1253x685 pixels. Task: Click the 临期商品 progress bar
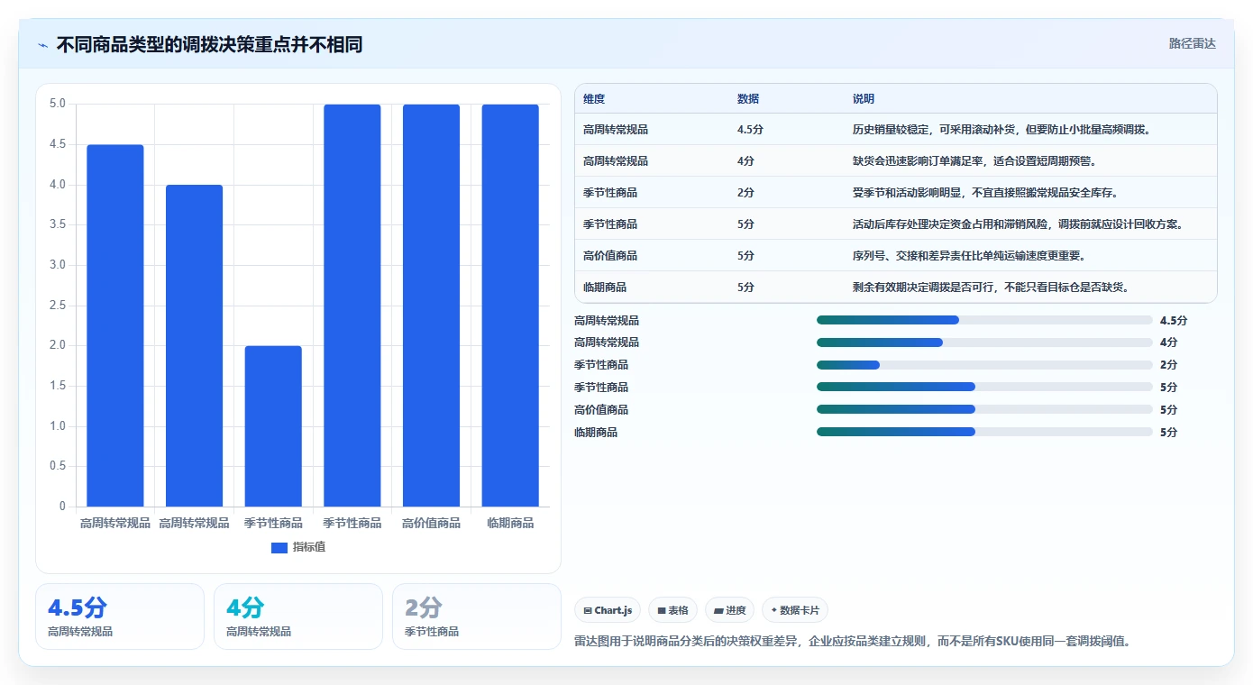point(984,432)
